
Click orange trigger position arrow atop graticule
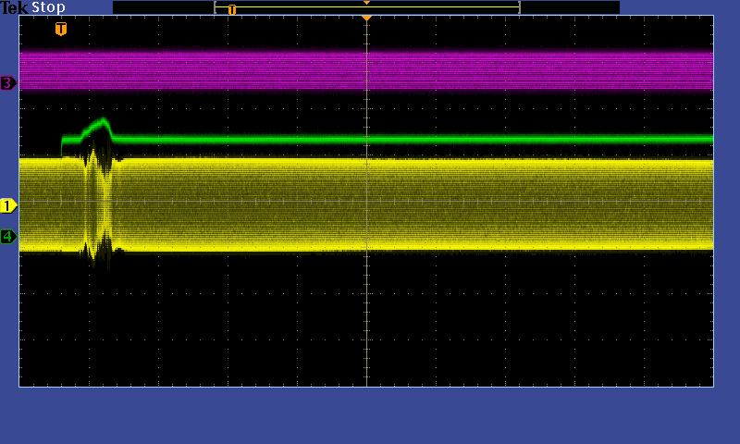[x=366, y=18]
